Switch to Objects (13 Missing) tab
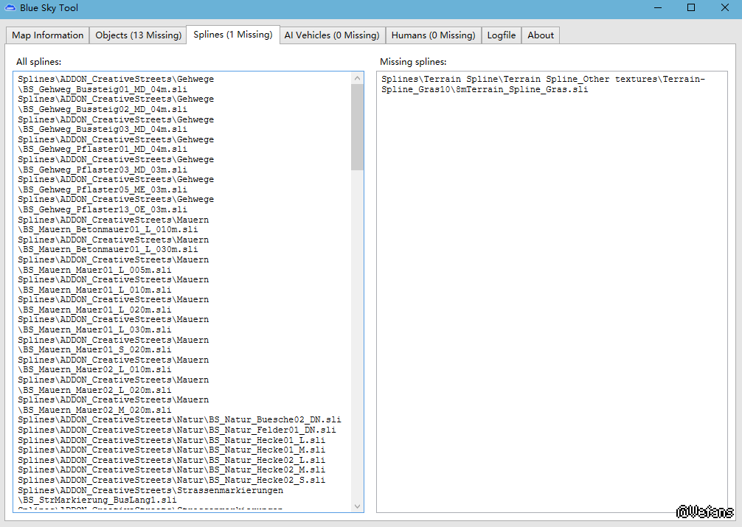 138,35
